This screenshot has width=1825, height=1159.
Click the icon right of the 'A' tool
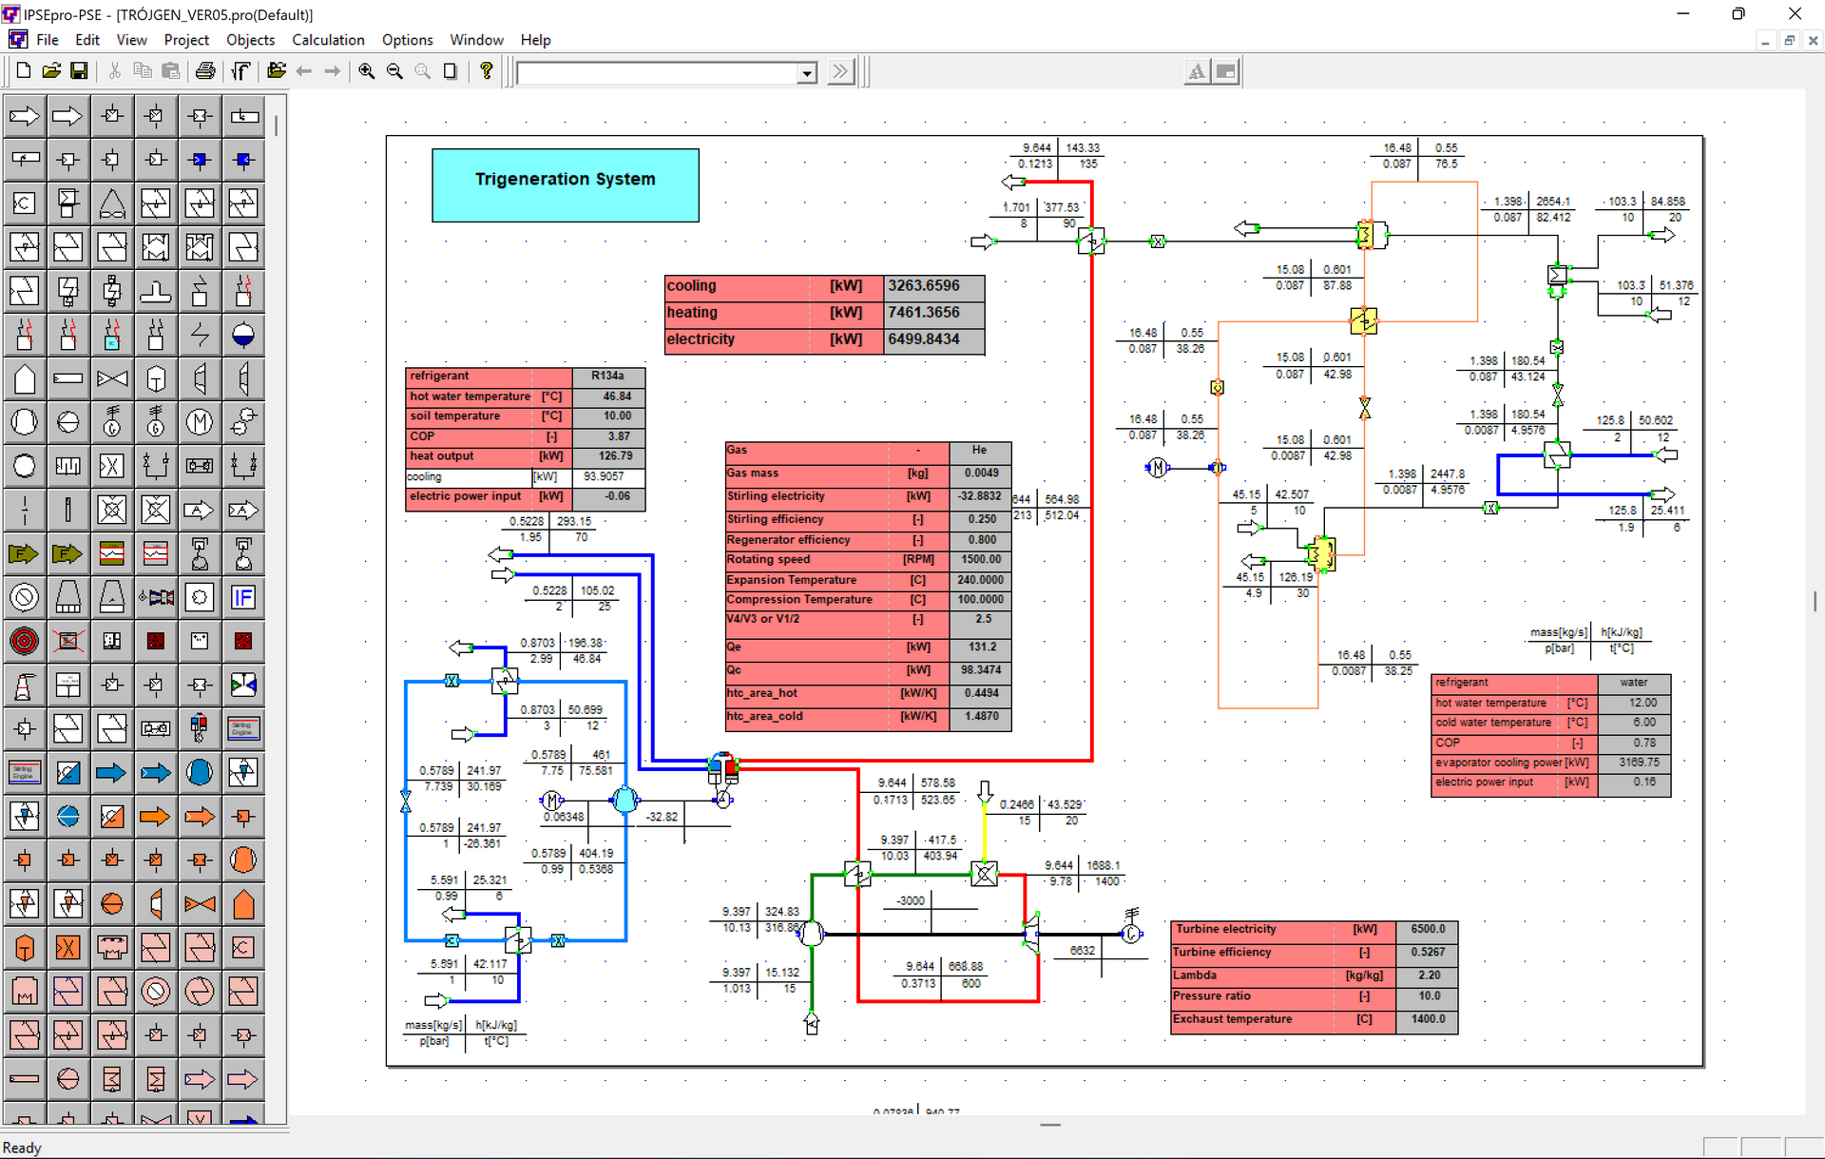[x=1226, y=71]
